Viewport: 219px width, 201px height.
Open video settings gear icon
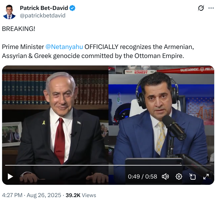(x=179, y=177)
